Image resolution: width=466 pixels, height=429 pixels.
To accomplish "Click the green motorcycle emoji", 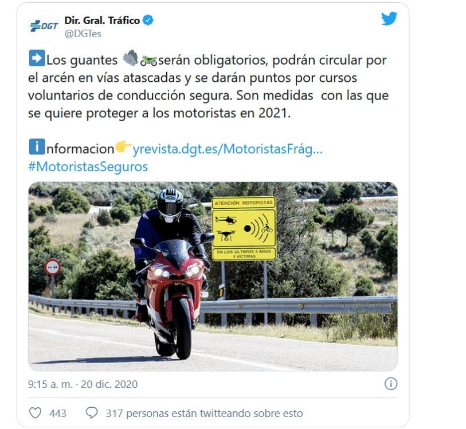I will [x=148, y=61].
